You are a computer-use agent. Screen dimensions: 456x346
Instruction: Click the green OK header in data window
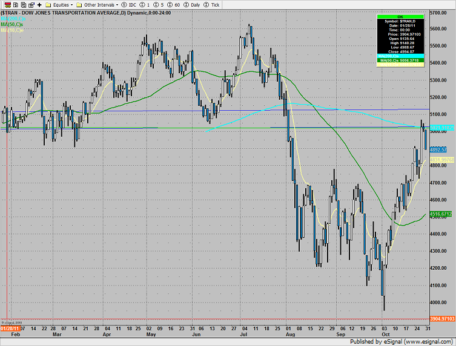[x=400, y=17]
